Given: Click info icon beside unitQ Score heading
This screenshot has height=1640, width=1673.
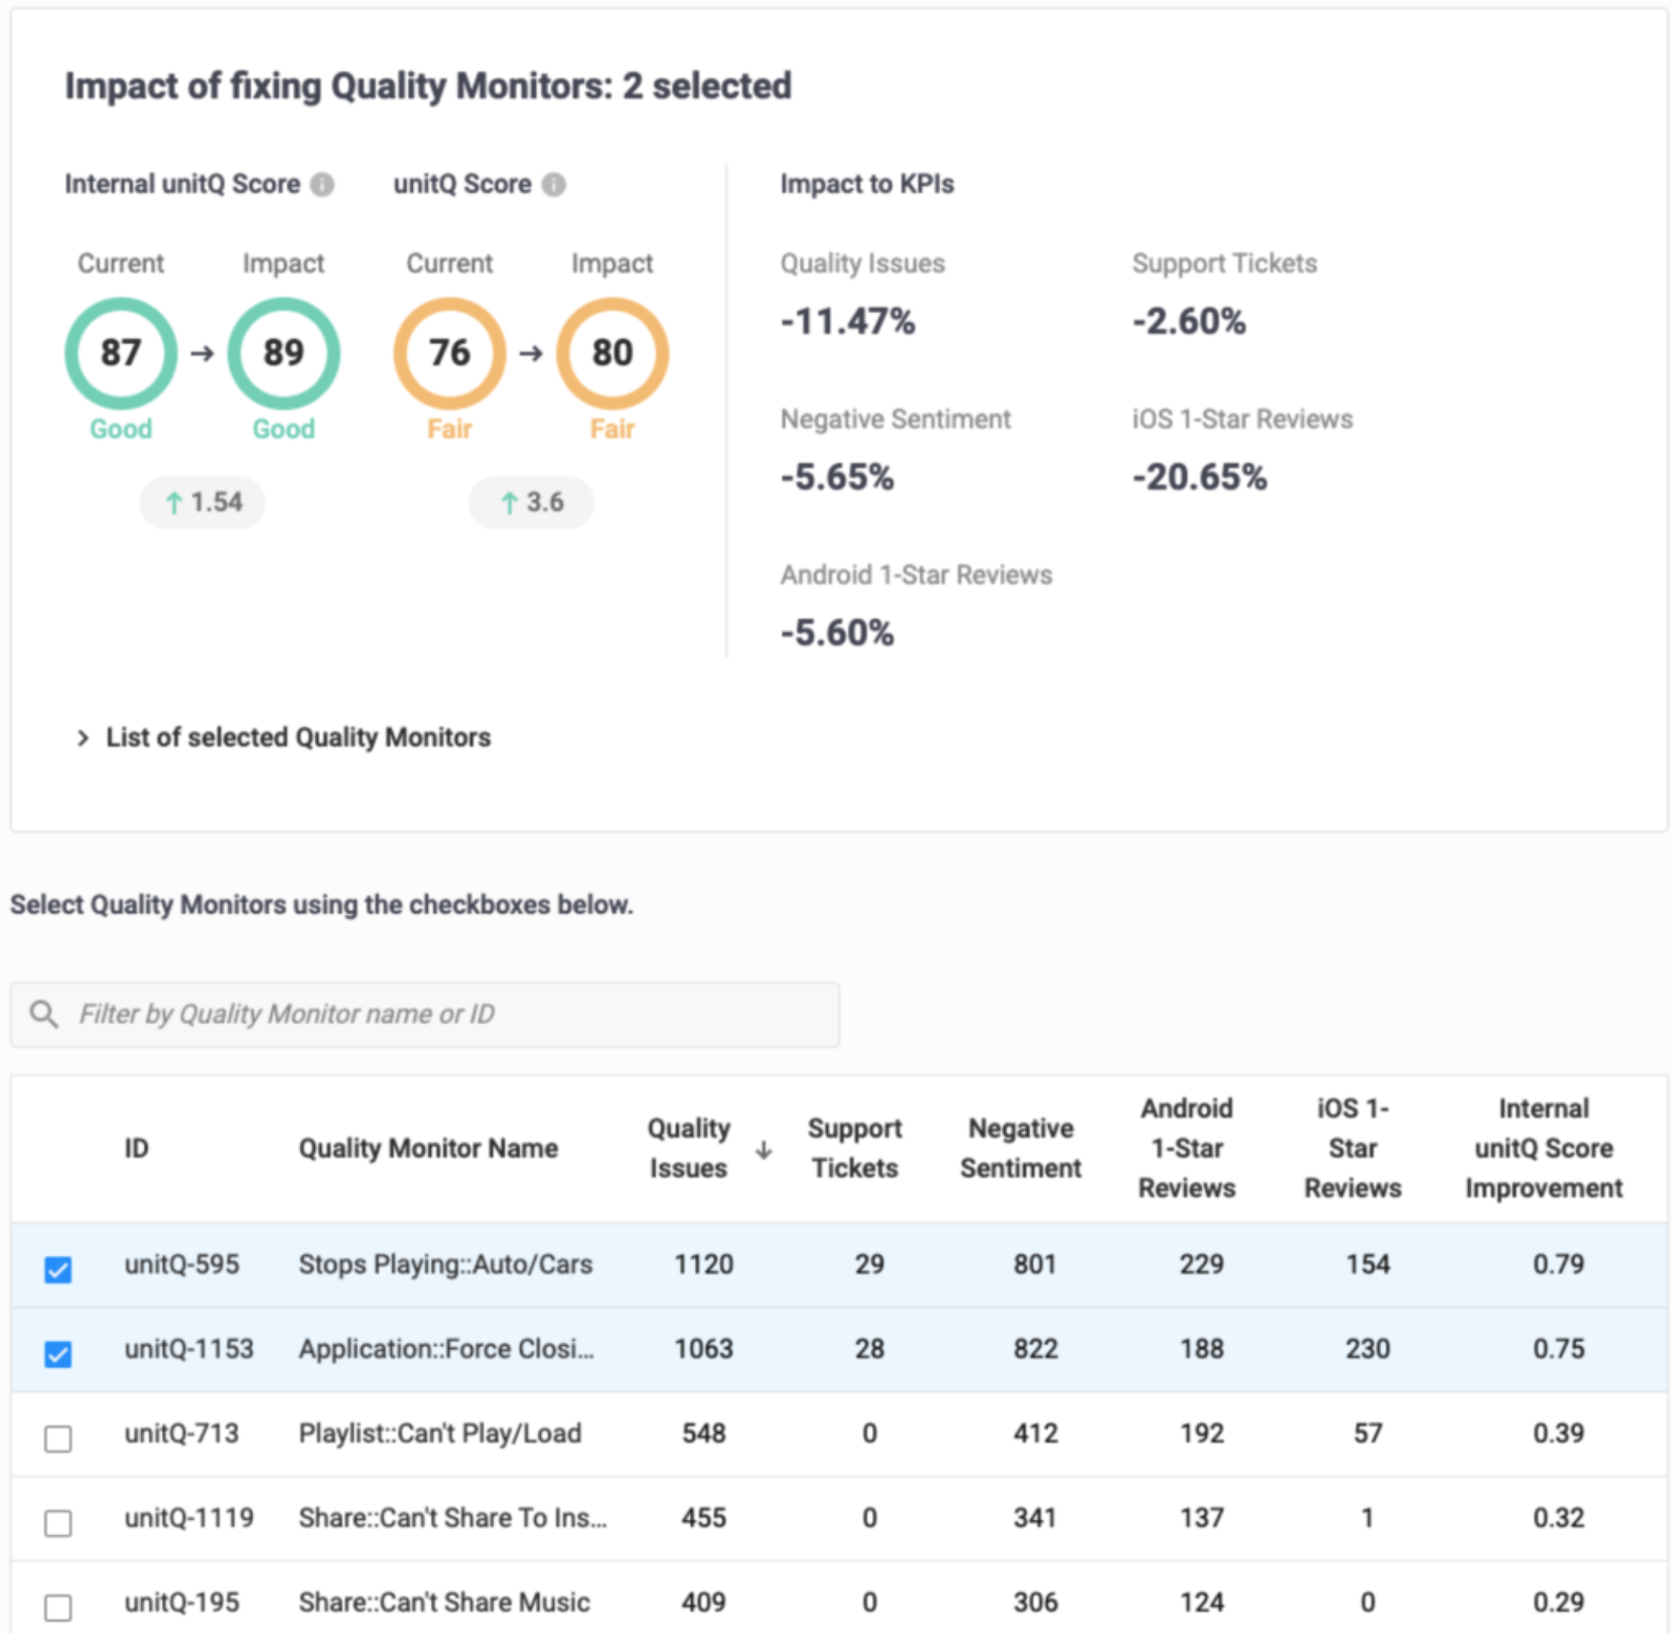Looking at the screenshot, I should coord(553,184).
